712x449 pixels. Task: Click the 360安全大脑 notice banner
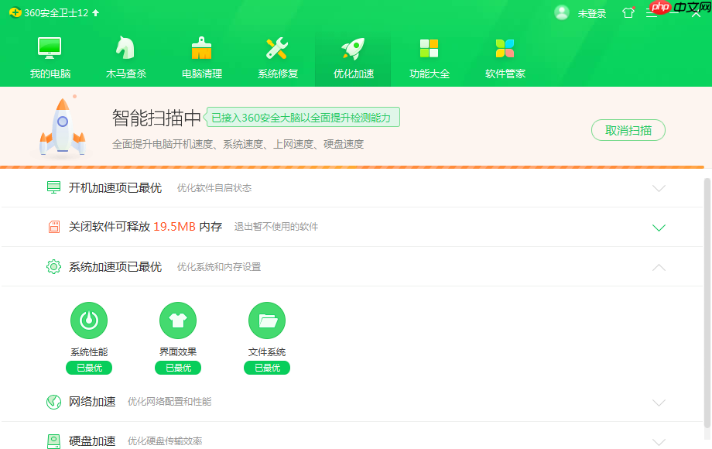pos(302,118)
